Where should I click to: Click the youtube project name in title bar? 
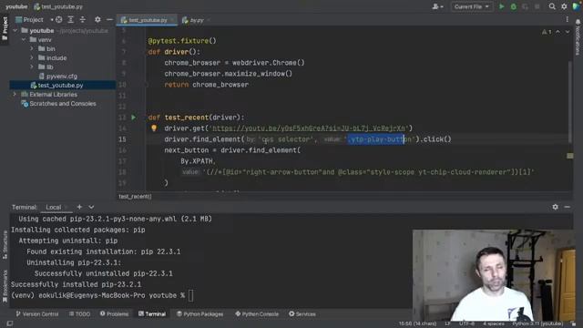(16, 6)
